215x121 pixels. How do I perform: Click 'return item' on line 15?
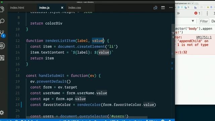[42, 58]
